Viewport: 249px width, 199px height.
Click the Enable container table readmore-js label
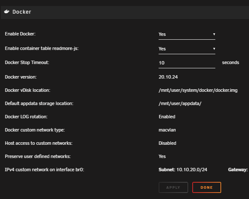(42, 48)
